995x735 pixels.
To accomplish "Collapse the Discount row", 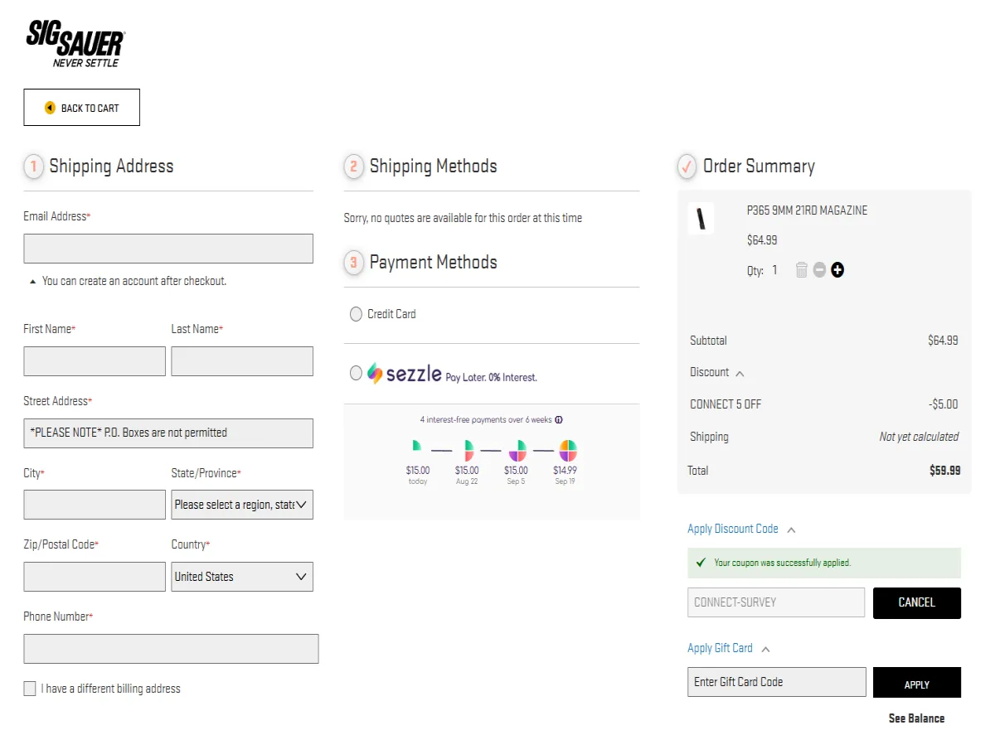I will click(740, 374).
